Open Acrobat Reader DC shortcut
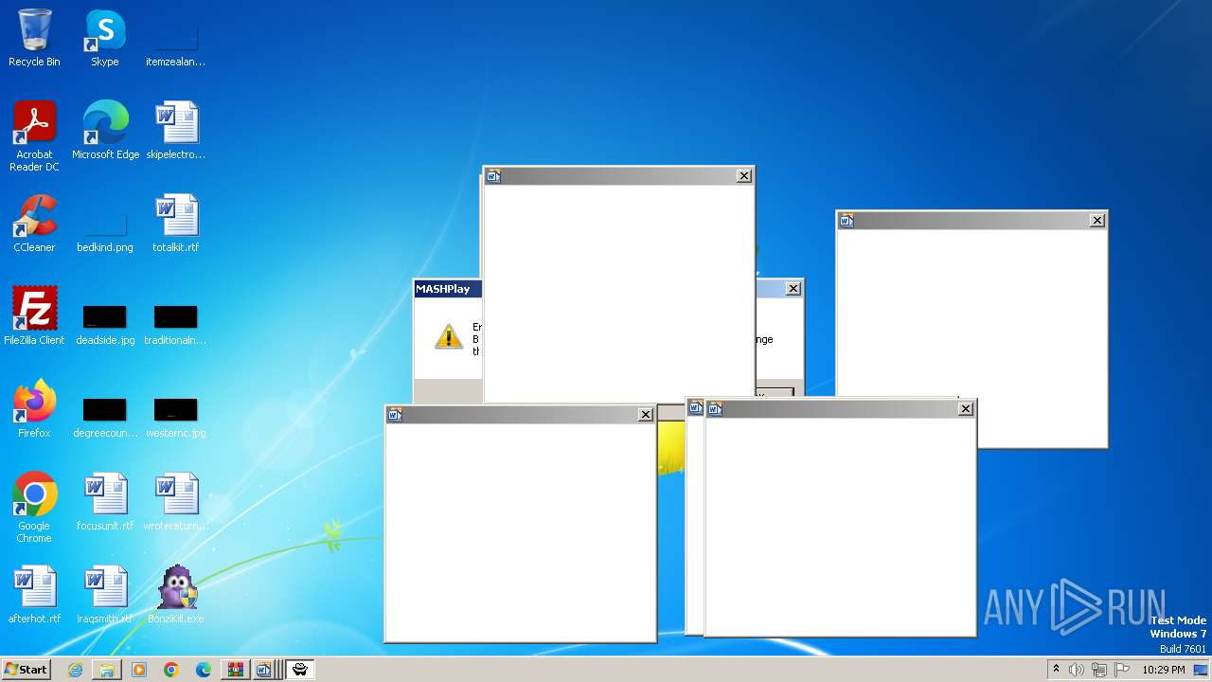1212x682 pixels. click(34, 136)
